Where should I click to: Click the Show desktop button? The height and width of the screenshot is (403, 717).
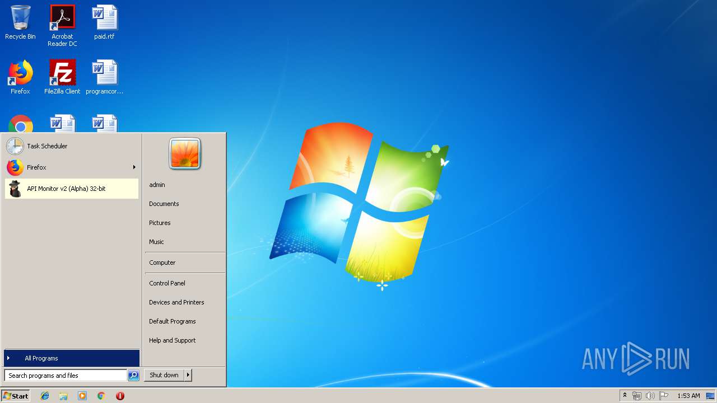pyautogui.click(x=711, y=396)
